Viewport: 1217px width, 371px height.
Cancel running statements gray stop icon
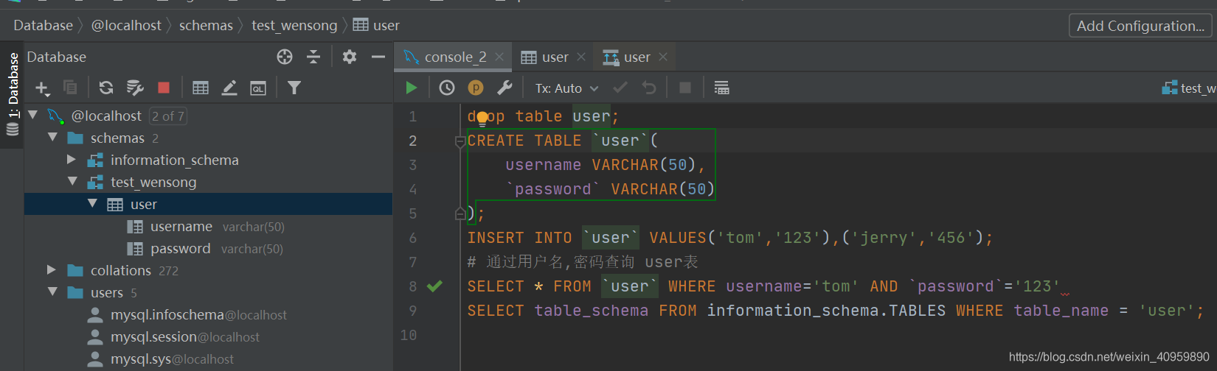pyautogui.click(x=685, y=88)
